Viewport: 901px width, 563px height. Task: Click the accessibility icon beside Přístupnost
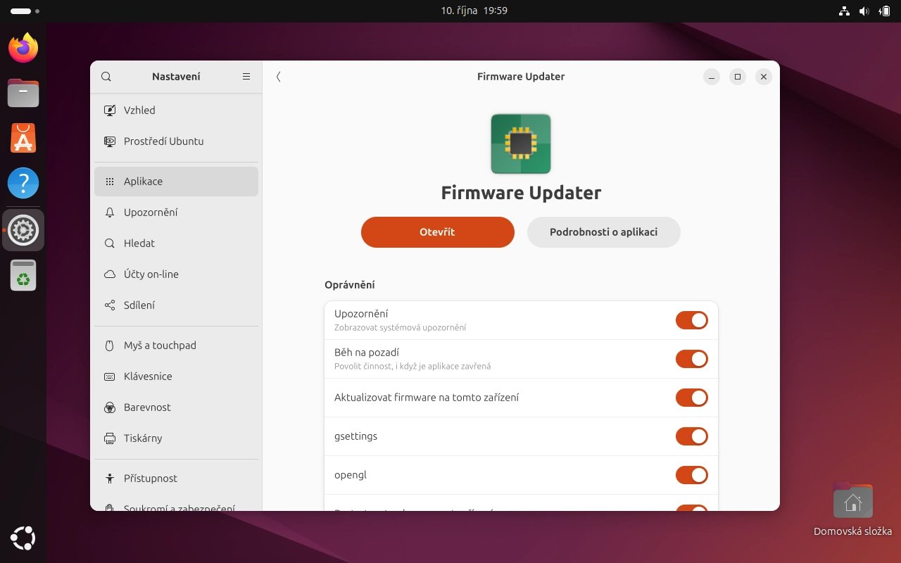coord(110,479)
